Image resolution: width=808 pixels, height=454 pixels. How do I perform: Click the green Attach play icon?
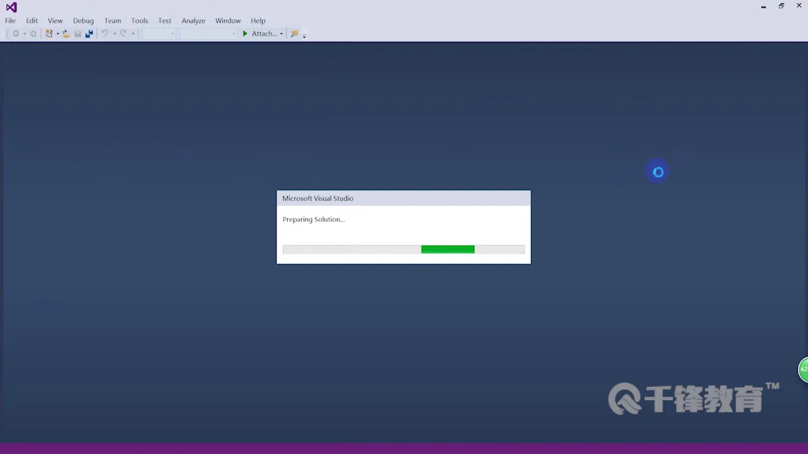[245, 34]
